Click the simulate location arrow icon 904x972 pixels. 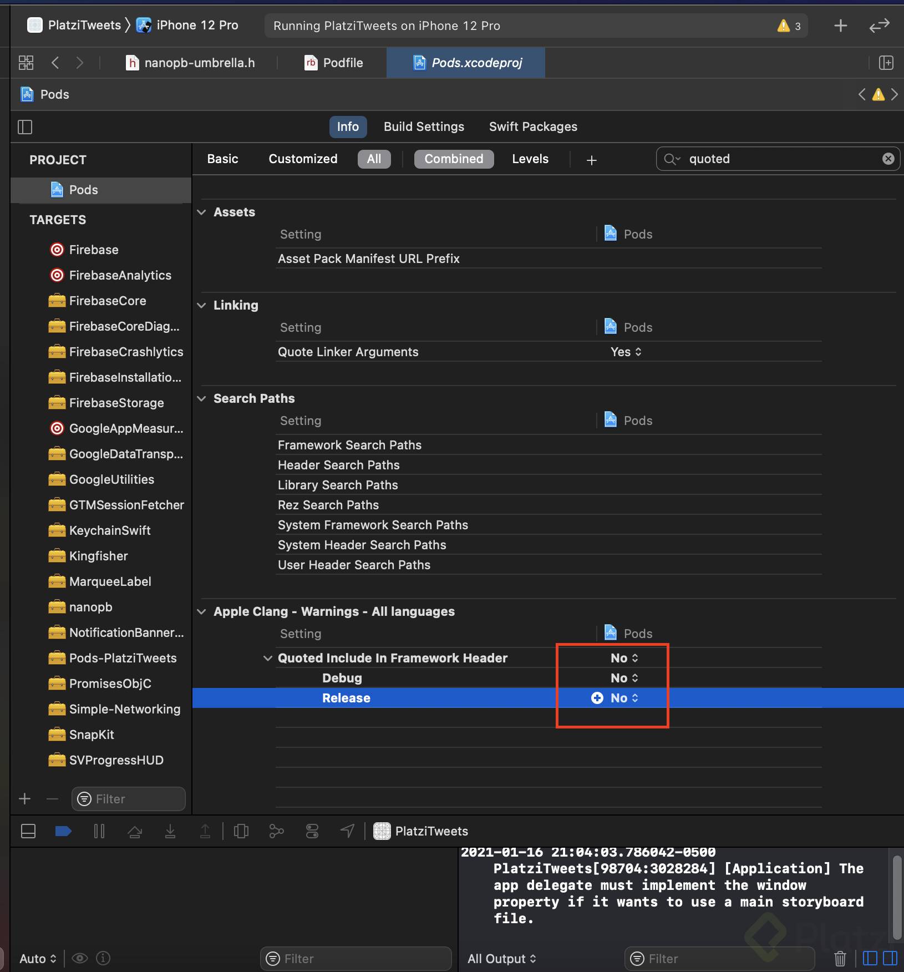coord(347,831)
